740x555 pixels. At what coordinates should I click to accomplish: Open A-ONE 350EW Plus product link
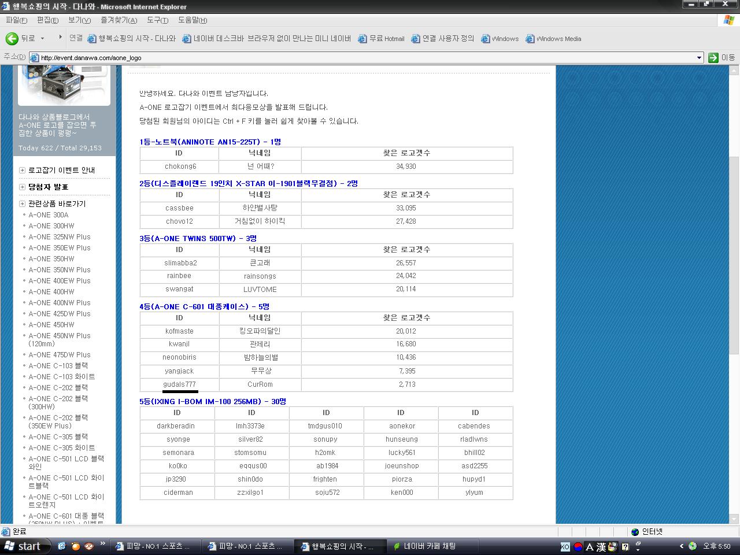click(60, 247)
